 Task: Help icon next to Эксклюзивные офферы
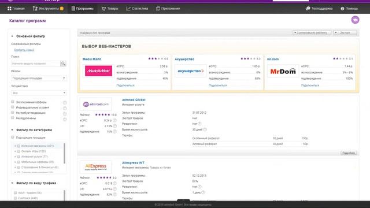pos(65,103)
